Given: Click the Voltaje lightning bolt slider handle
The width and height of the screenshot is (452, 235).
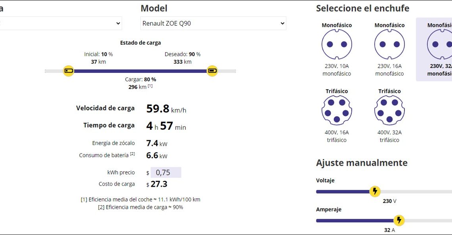Looking at the screenshot, I should point(375,191).
